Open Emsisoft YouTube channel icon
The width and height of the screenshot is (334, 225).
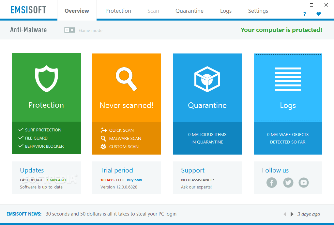pyautogui.click(x=304, y=183)
